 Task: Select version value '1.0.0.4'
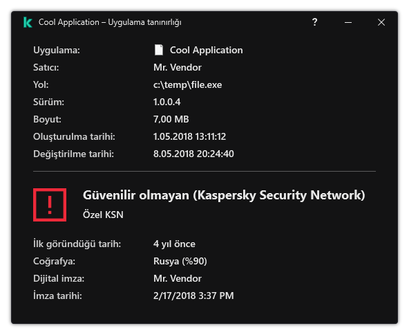(167, 102)
